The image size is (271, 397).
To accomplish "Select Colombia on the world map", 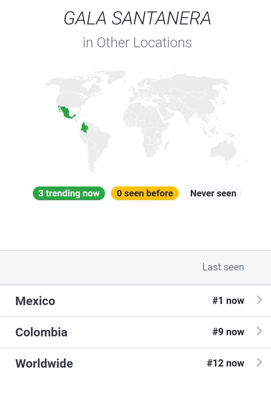I will (85, 127).
